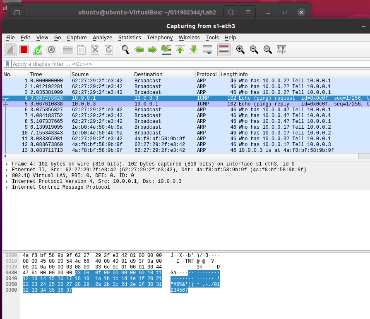Open the View menu
Viewport: 370px width, 319px height.
[x=42, y=38]
